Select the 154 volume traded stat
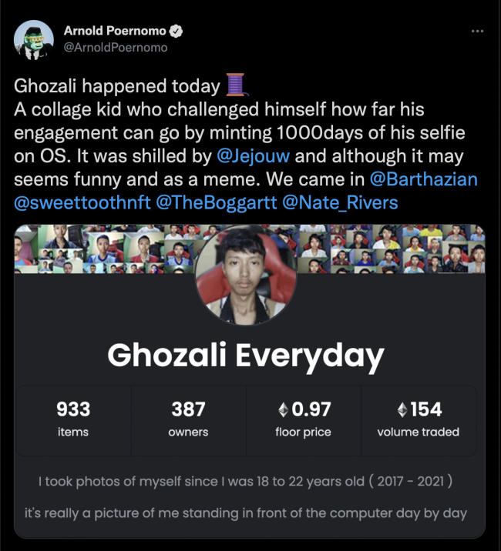The width and height of the screenshot is (501, 551). pos(418,419)
